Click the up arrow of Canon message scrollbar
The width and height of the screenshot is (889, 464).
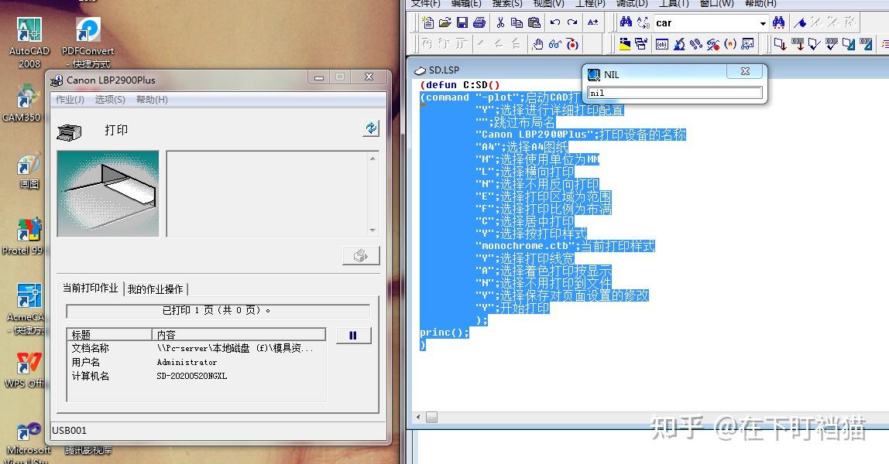[x=372, y=159]
